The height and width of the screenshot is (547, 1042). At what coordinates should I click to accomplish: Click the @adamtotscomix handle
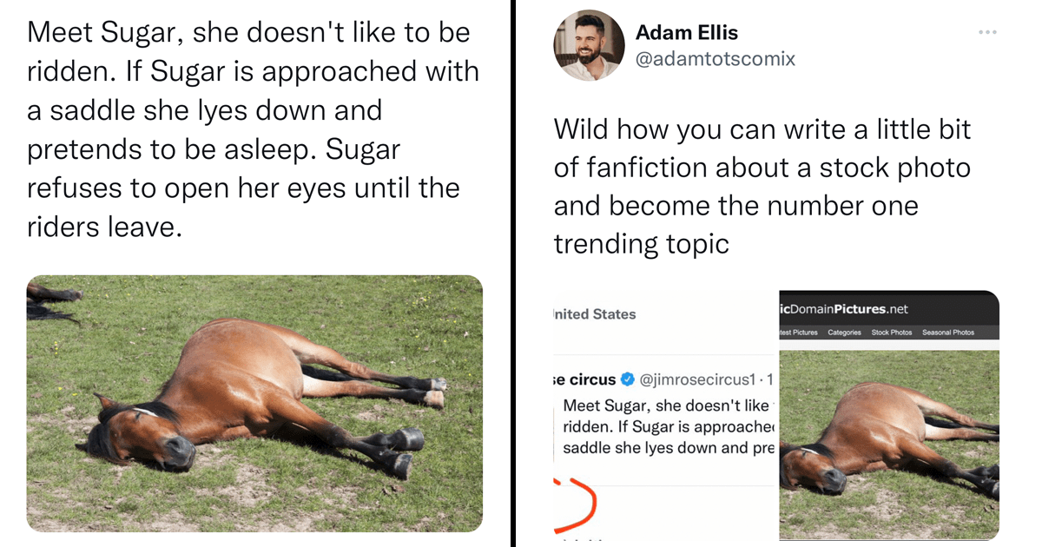point(716,59)
